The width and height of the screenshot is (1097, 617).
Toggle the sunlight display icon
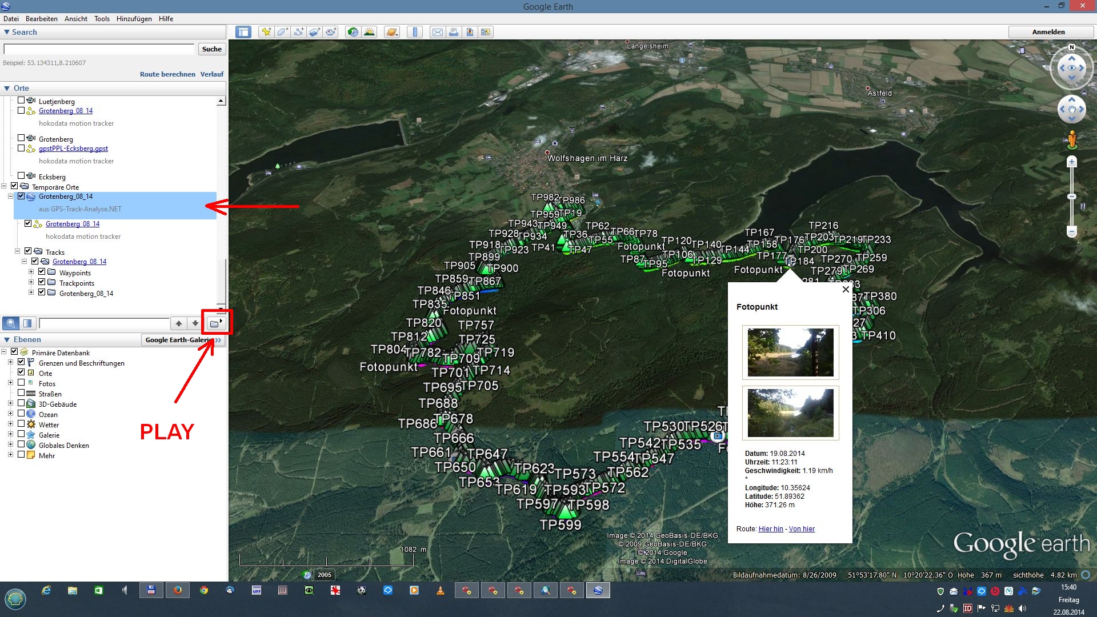pos(370,32)
